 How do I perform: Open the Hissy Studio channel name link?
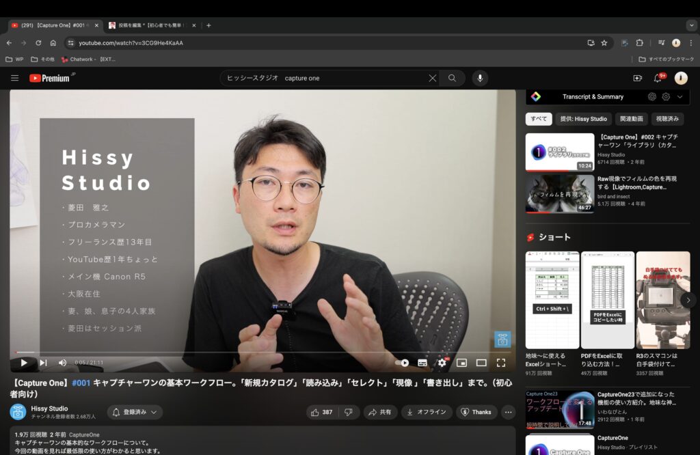[x=49, y=409]
